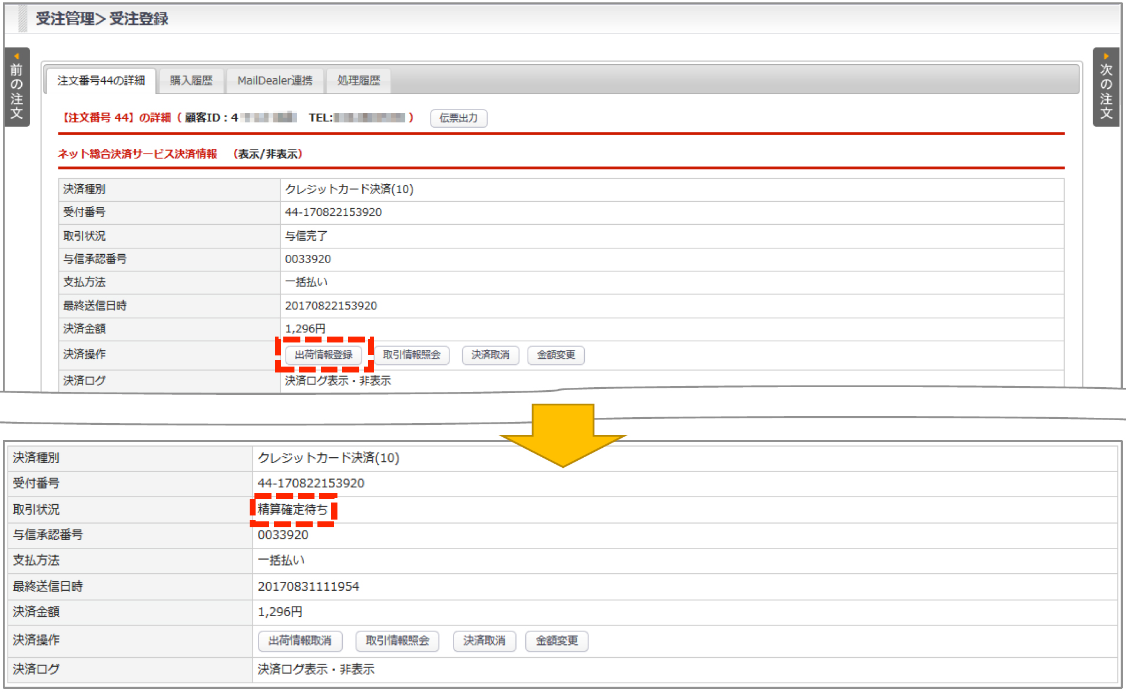This screenshot has height=692, width=1126.
Task: Click the 【注文番号 44】の詳細 heading text
Action: [117, 118]
